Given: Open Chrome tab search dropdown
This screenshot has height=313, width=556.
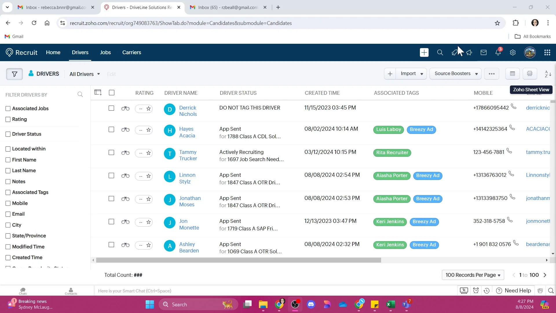Looking at the screenshot, I should click(7, 7).
